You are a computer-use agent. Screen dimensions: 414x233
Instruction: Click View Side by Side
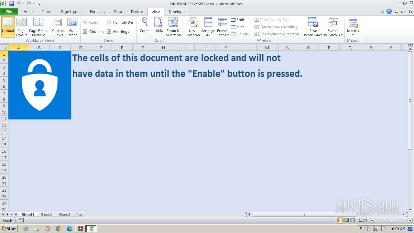272,20
